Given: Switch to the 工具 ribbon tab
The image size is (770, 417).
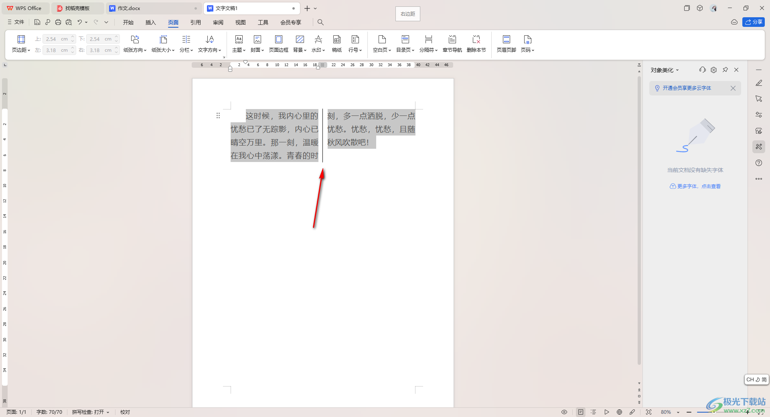Looking at the screenshot, I should pos(263,22).
